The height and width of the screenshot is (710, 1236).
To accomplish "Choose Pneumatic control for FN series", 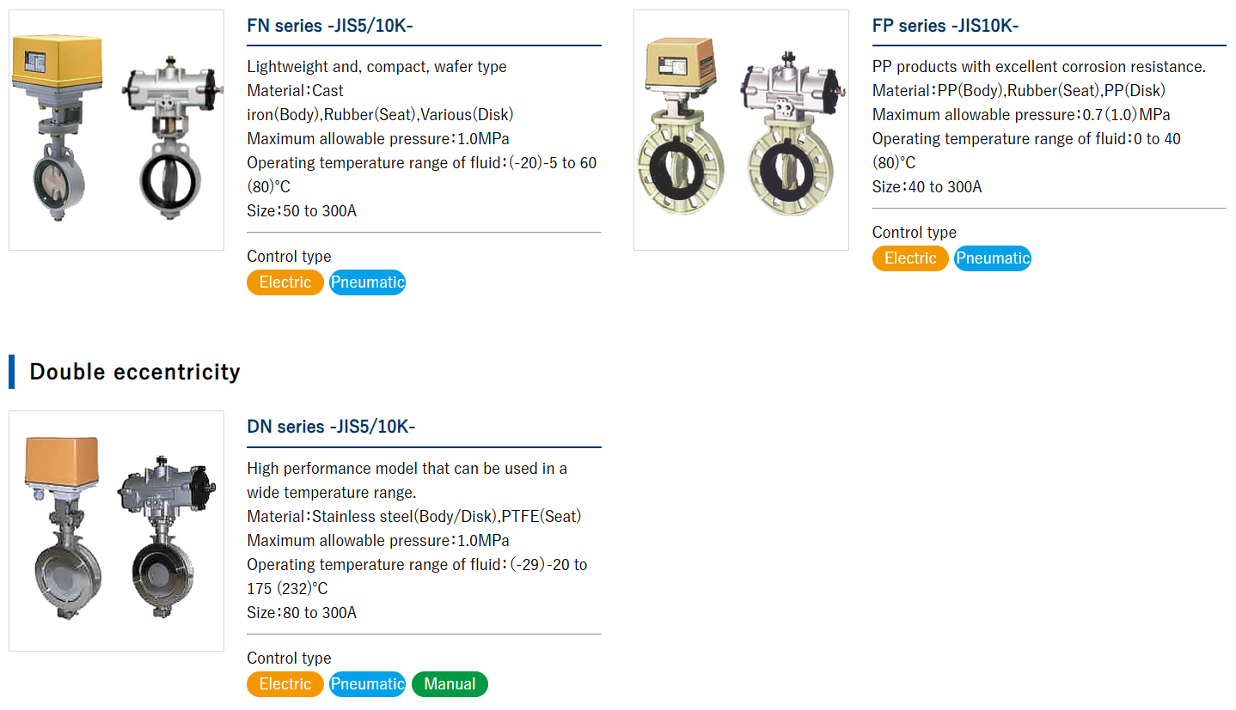I will pos(367,282).
